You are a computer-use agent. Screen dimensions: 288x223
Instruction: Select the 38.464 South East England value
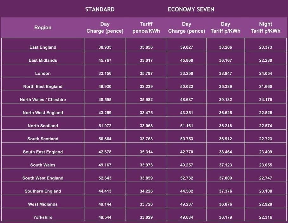(x=226, y=152)
